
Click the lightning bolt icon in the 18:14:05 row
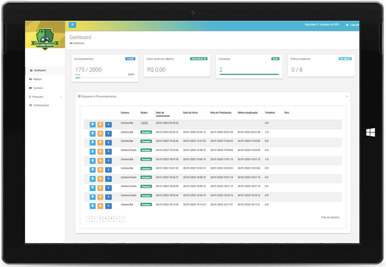pyautogui.click(x=108, y=206)
